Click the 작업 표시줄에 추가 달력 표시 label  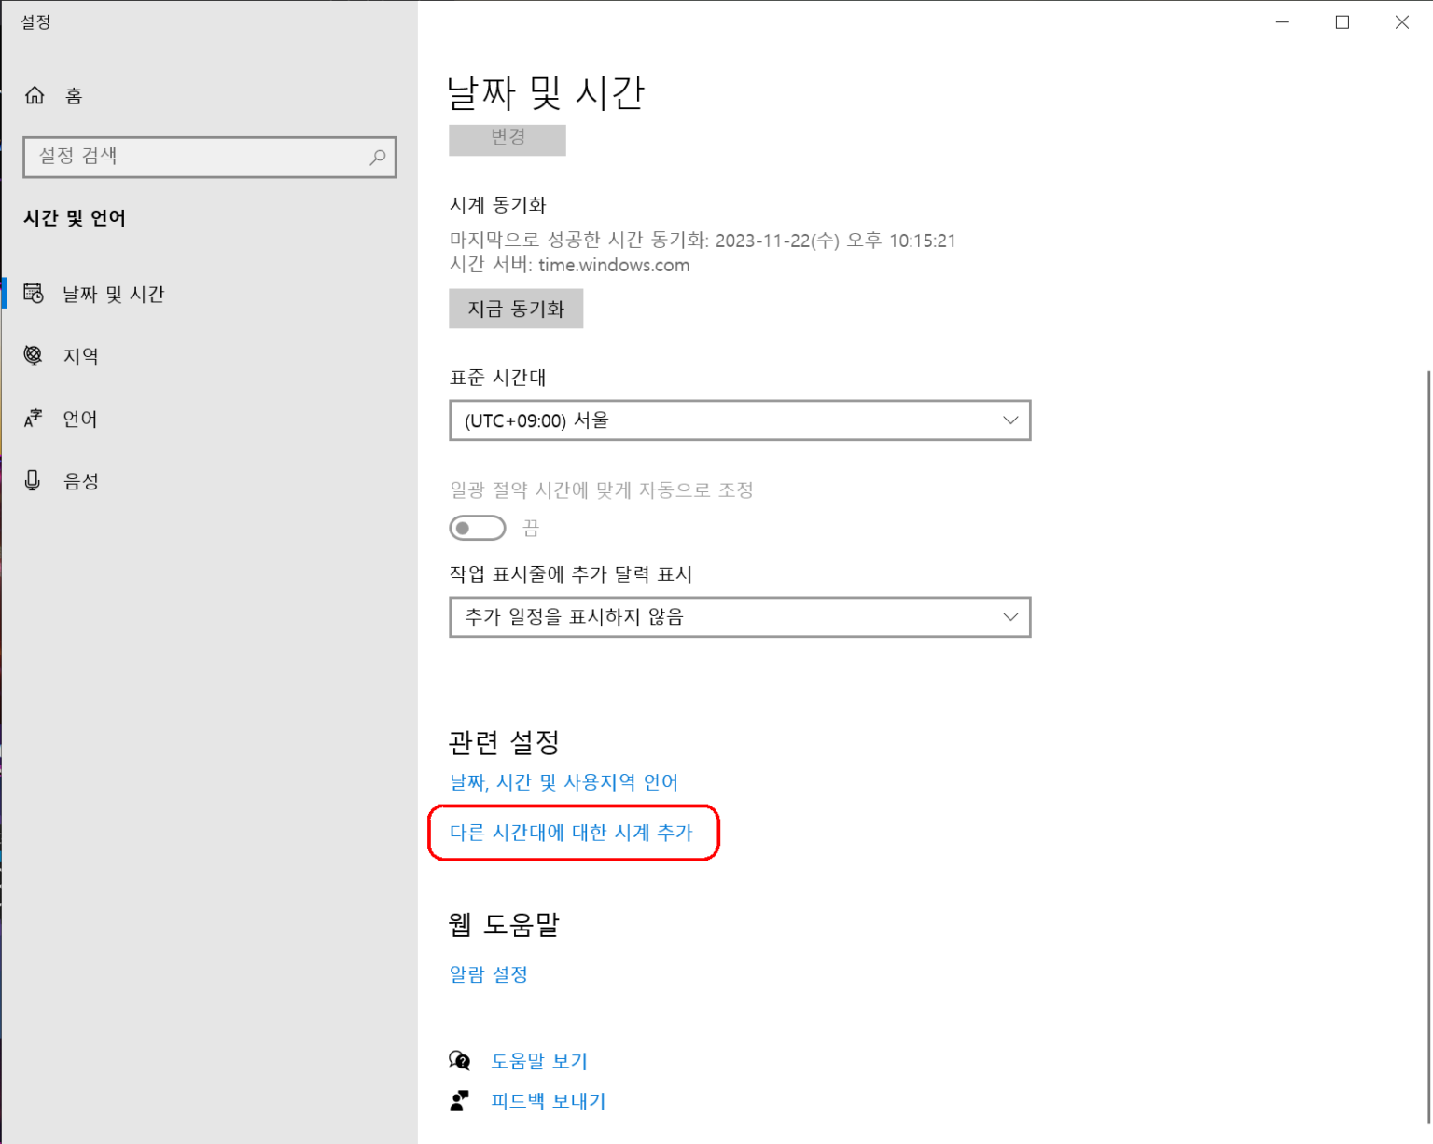point(571,574)
